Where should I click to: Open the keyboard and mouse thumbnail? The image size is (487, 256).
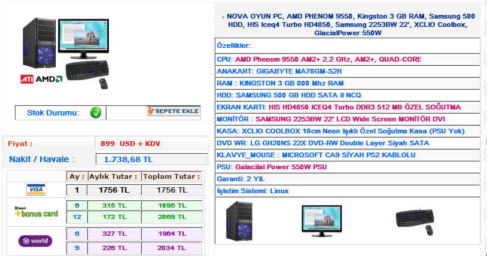coord(415,221)
